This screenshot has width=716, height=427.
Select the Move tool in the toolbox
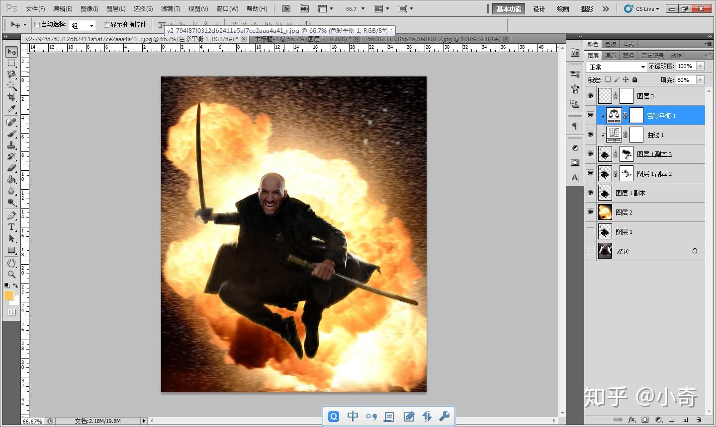[x=11, y=52]
